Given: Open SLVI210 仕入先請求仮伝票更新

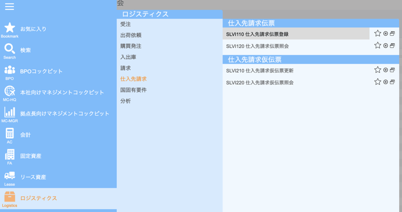Looking at the screenshot, I should (x=259, y=71).
